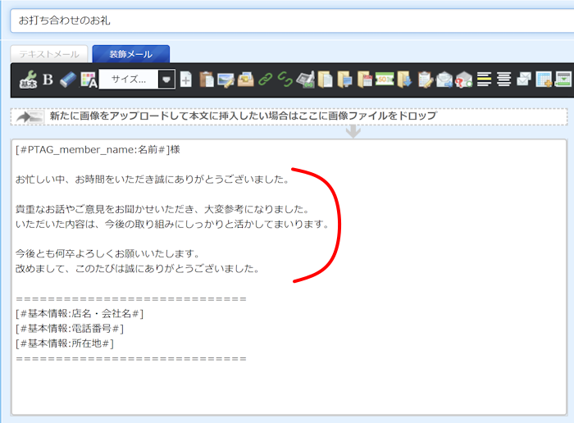Click the subject field containing お打ち合わせのお礼
Viewport: 574px width, 423px height.
tap(287, 20)
